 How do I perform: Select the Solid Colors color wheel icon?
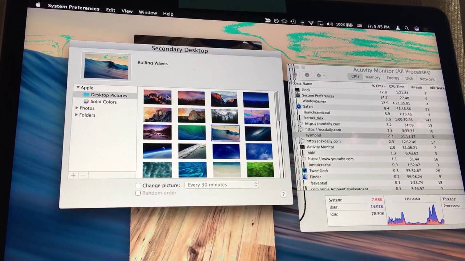point(86,101)
